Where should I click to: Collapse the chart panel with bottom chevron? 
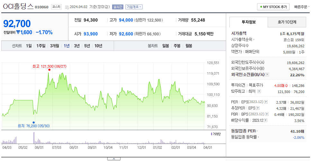tap(114, 159)
